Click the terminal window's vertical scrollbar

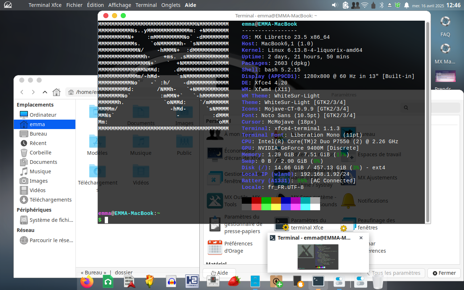coord(428,121)
